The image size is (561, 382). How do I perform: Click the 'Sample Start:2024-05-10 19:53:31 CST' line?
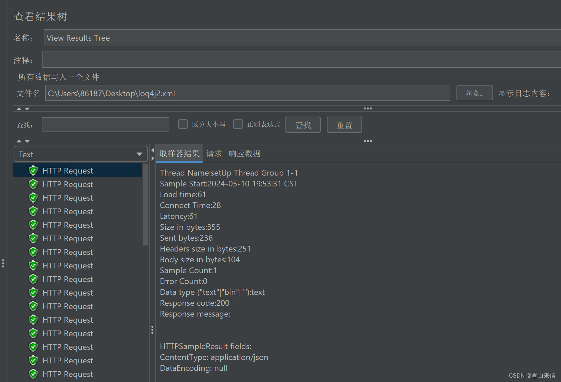(x=229, y=184)
